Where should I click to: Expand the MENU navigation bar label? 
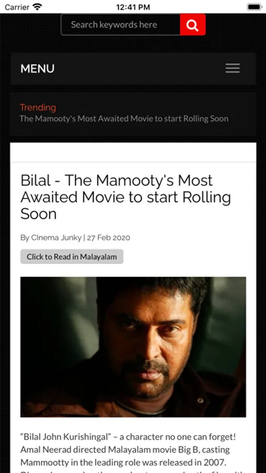(37, 69)
